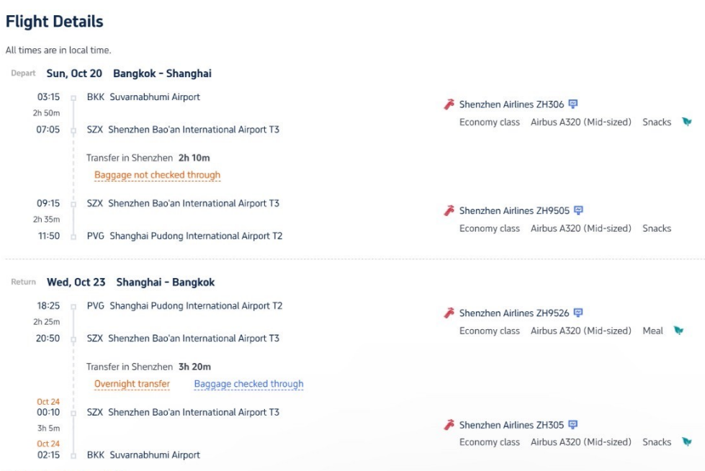Select the 18:25 PVG departure timeline marker
This screenshot has width=705, height=471.
pos(73,306)
